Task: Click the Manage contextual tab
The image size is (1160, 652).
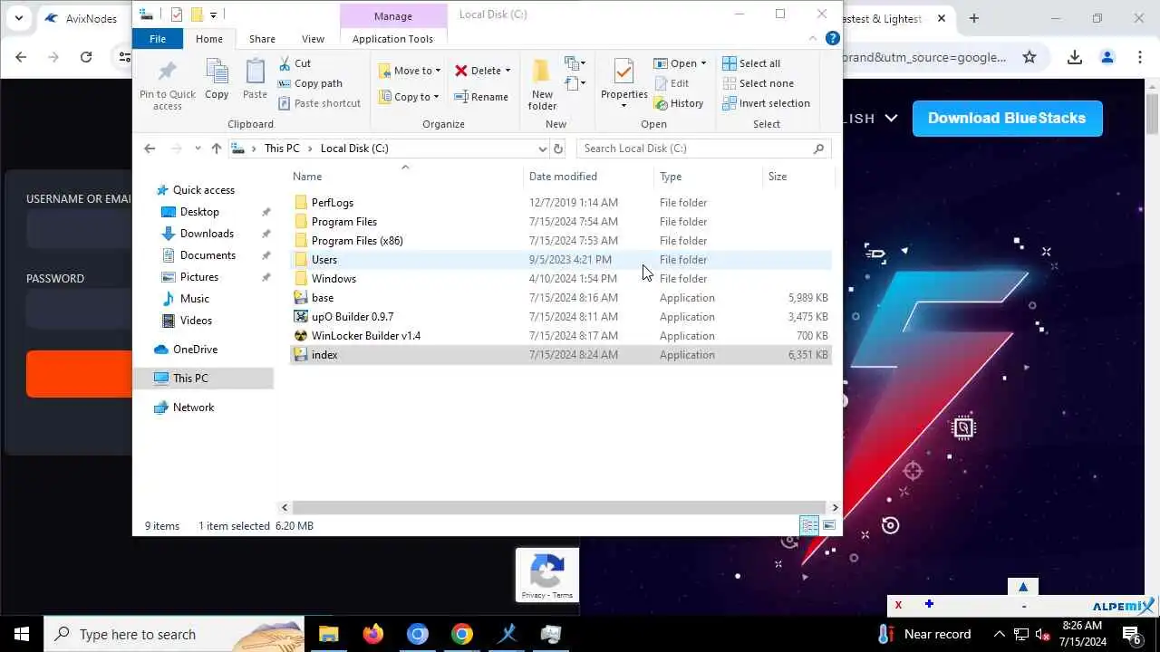Action: coord(393,16)
